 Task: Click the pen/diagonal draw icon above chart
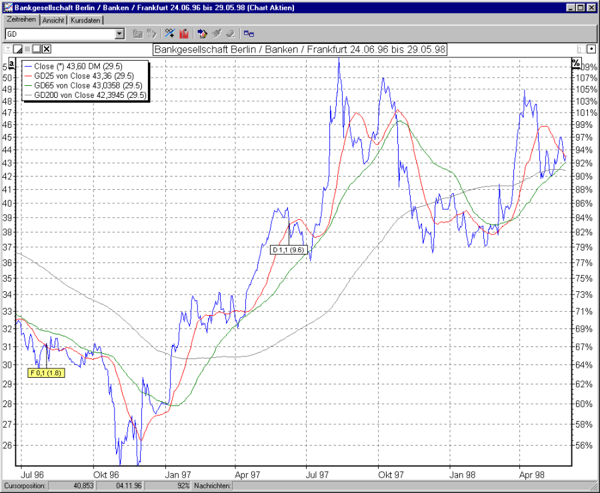click(x=18, y=49)
